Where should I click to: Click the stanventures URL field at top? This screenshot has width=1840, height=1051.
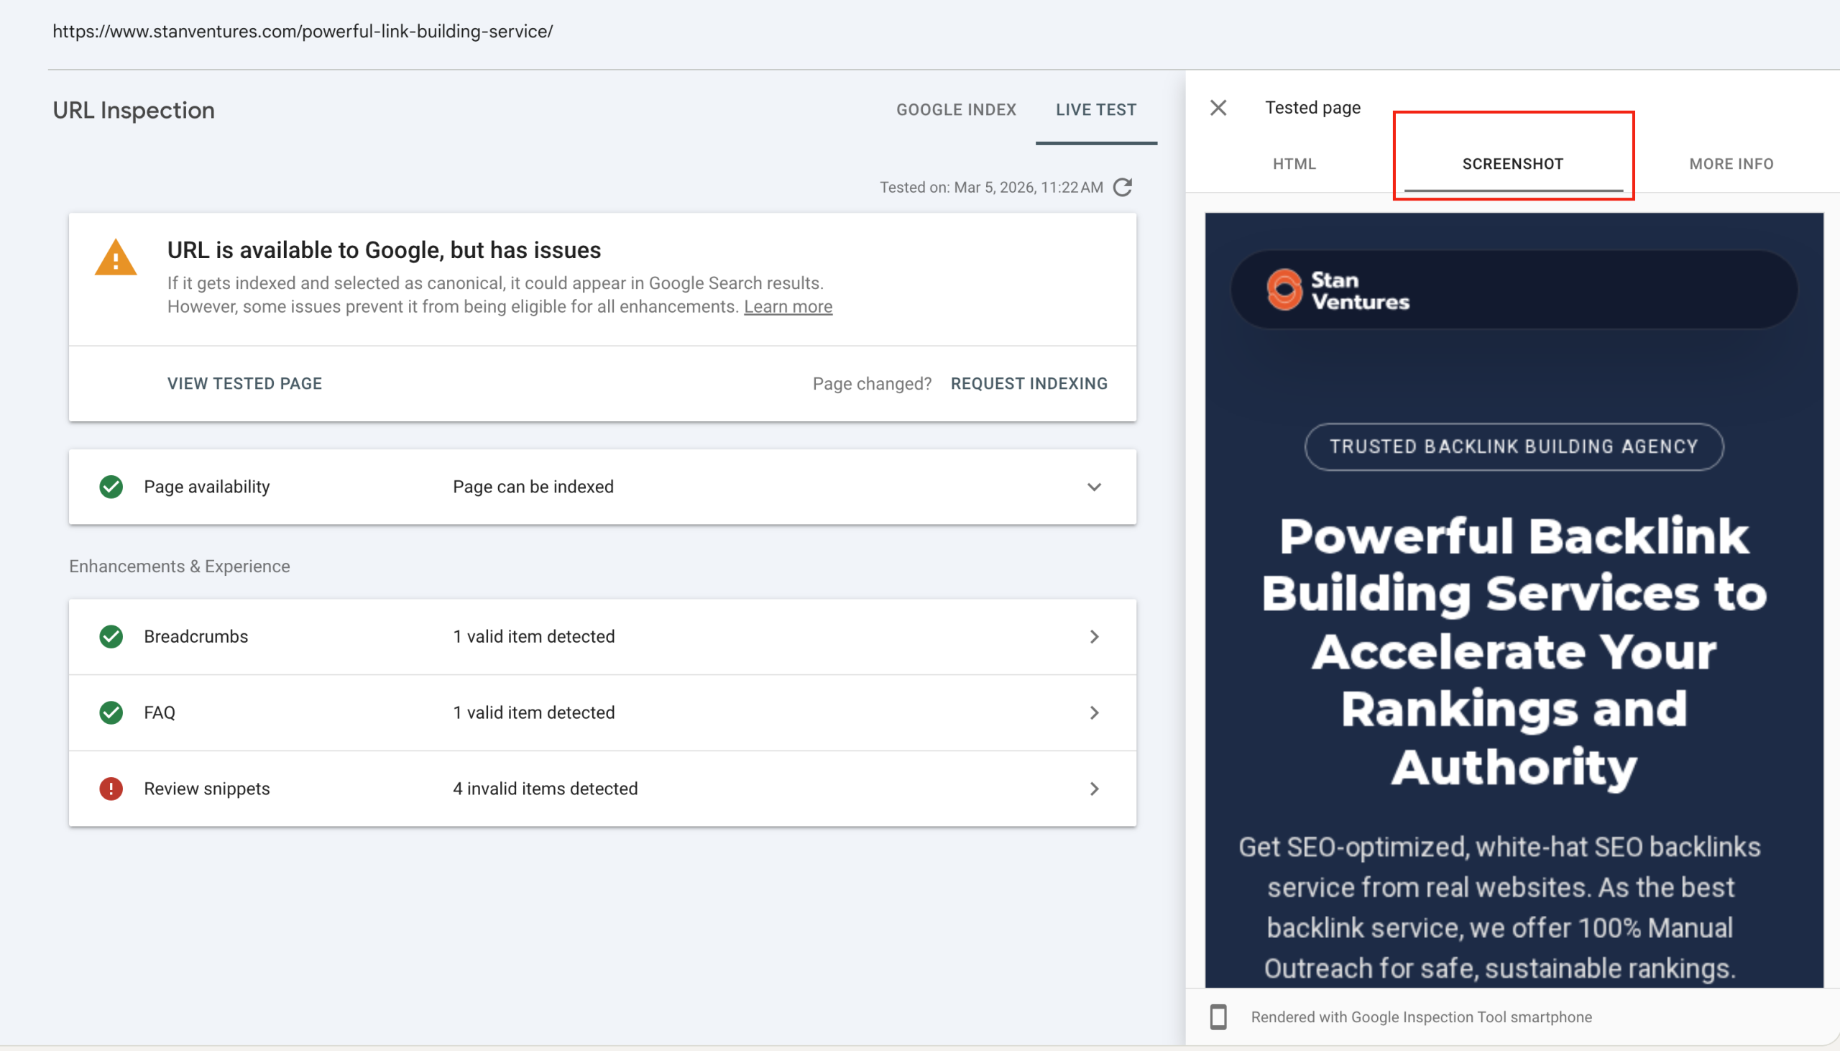(x=303, y=31)
